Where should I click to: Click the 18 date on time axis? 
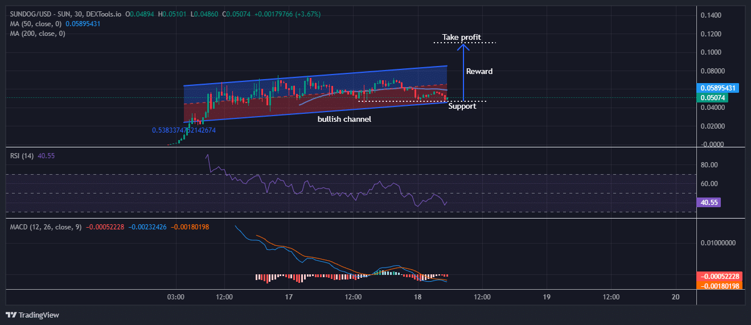[x=418, y=297]
